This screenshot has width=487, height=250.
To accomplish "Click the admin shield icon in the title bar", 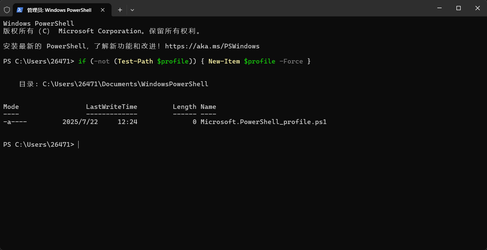I will point(6,10).
